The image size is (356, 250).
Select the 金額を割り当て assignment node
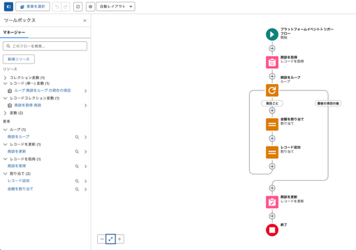pyautogui.click(x=272, y=124)
